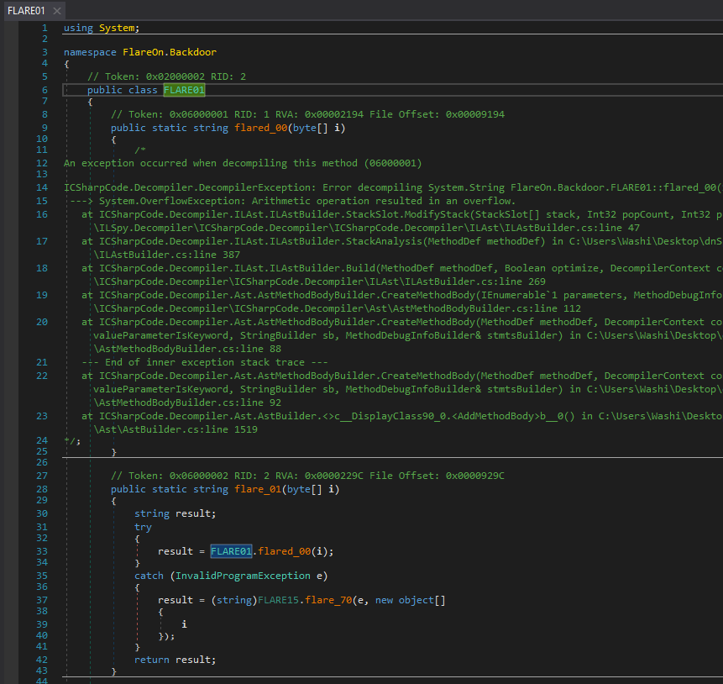Click the 'using System;' directive
Image resolution: width=723 pixels, height=684 pixels.
[x=102, y=28]
